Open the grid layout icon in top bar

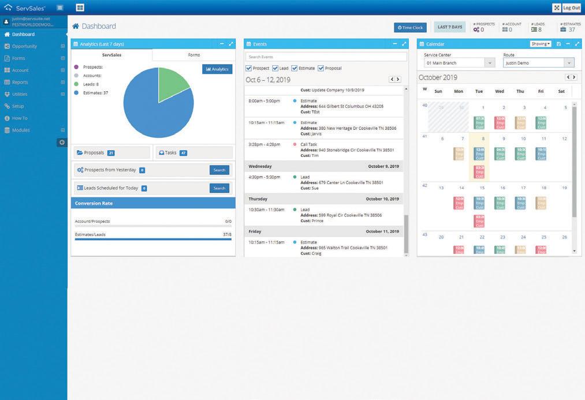(x=80, y=8)
